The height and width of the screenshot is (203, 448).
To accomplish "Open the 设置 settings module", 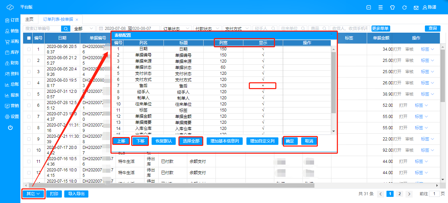I will (12, 117).
